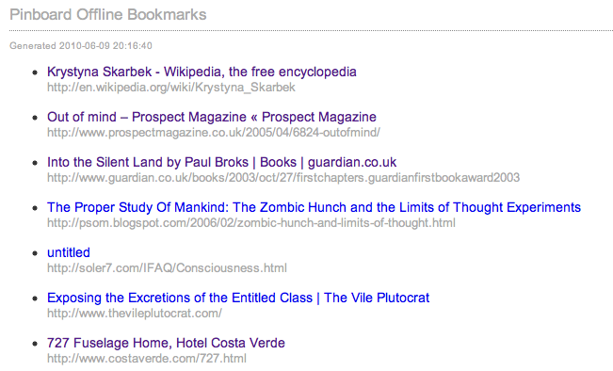
Task: Click the bullet beside 727 Fuselage Home entry
Action: click(35, 344)
